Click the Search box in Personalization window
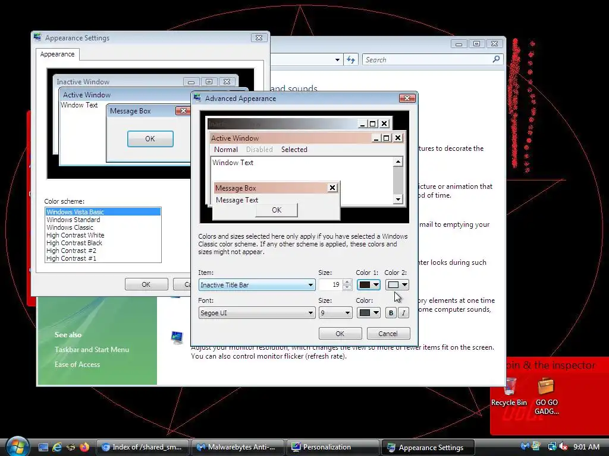 coord(427,60)
